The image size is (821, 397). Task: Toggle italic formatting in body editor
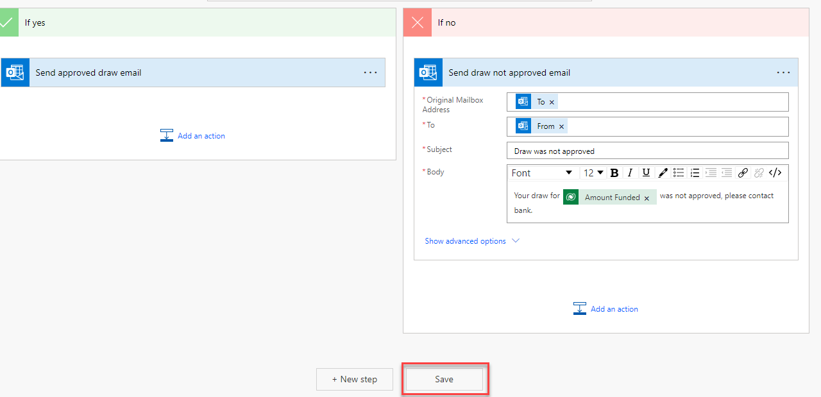pos(631,173)
